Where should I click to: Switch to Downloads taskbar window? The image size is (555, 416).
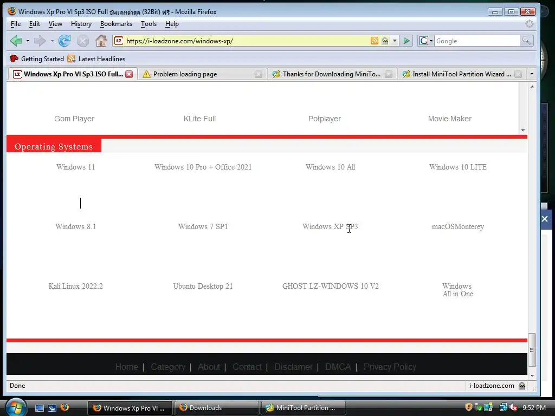coord(216,408)
